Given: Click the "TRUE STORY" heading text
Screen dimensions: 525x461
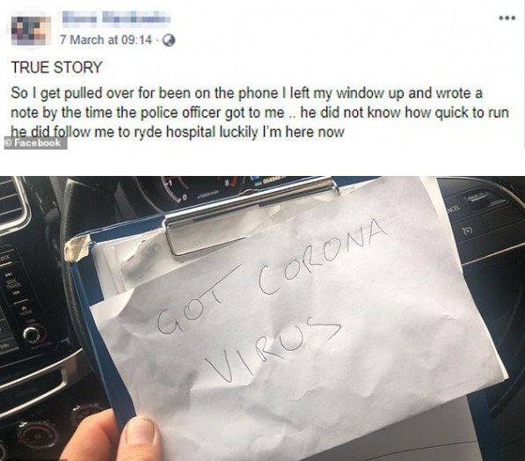Looking at the screenshot, I should pyautogui.click(x=56, y=68).
